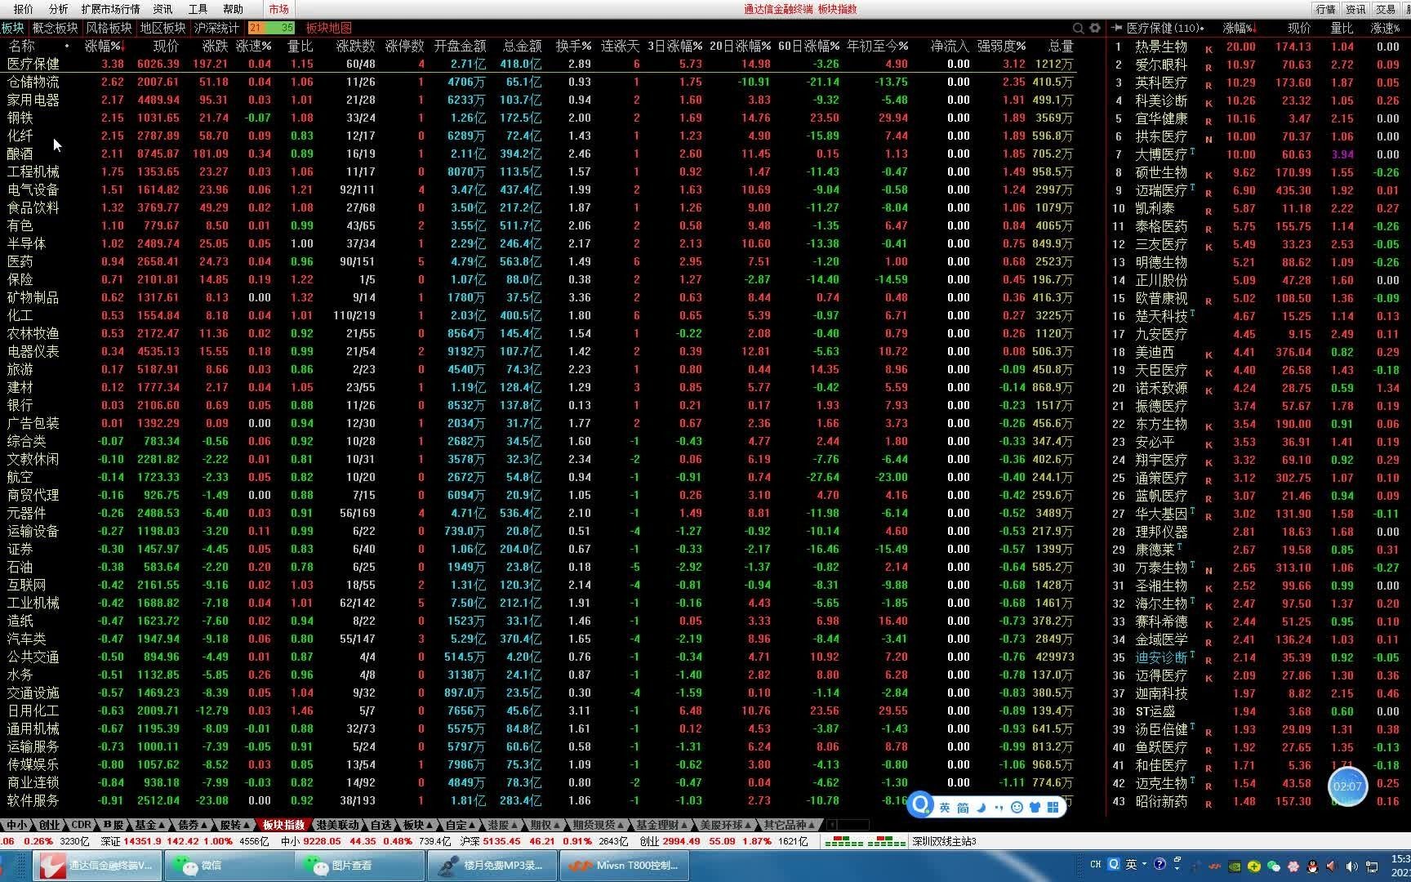Expand the 股转 bottom tab arrow
The height and width of the screenshot is (882, 1411).
click(247, 825)
